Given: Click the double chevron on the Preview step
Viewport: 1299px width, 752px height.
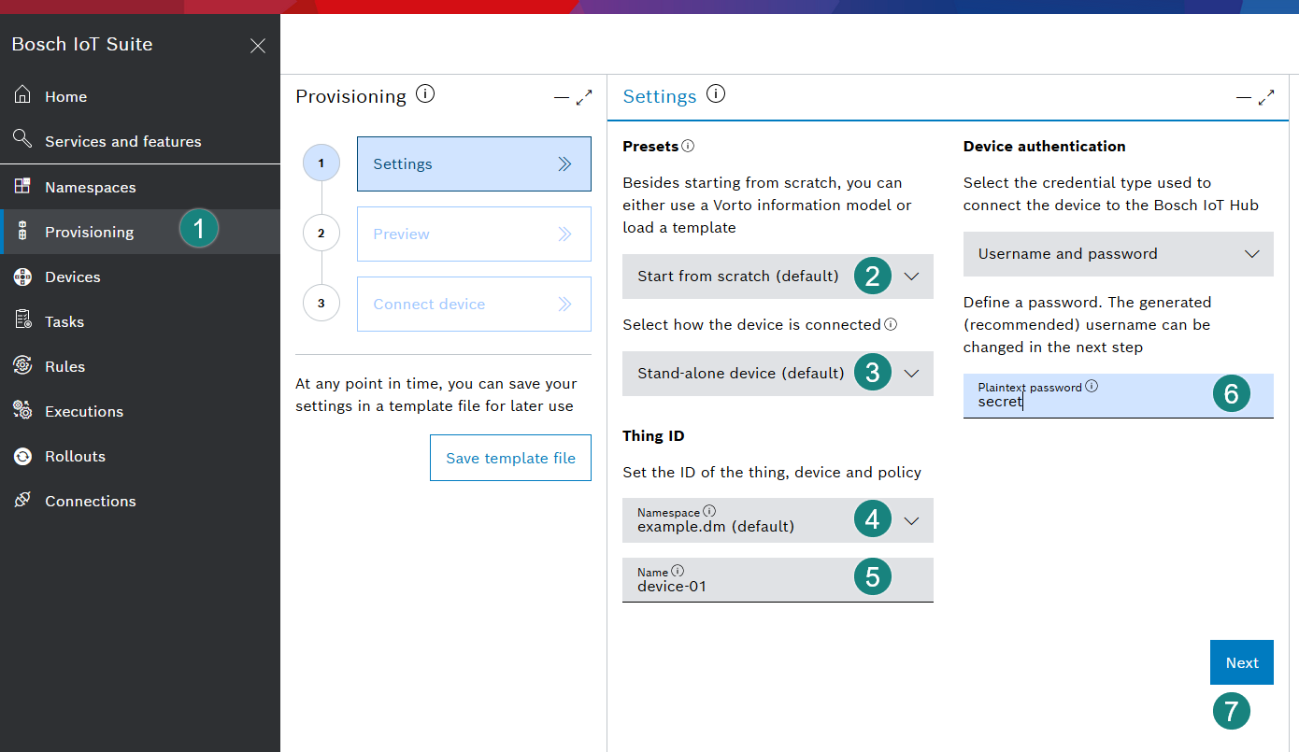Looking at the screenshot, I should click(564, 234).
